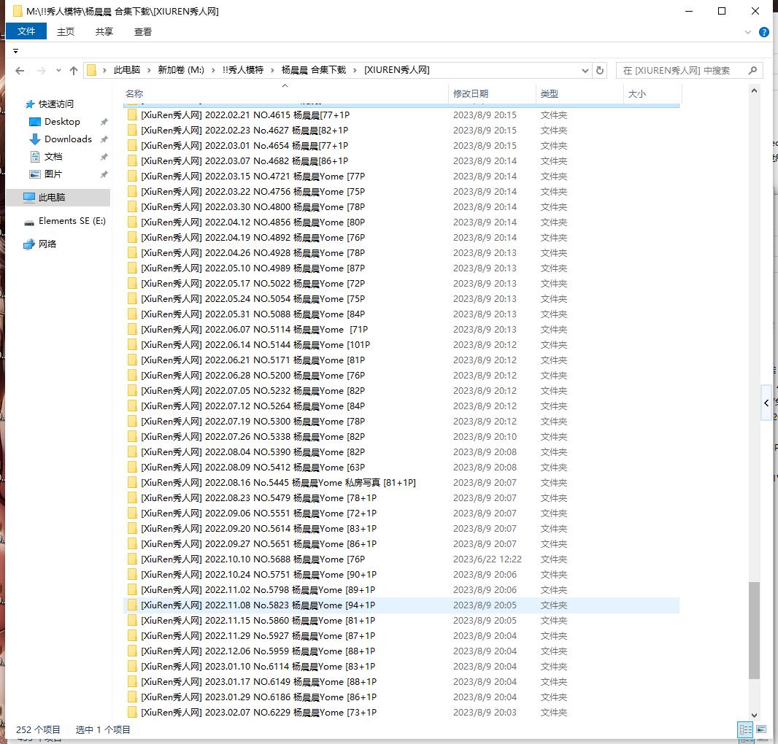778x744 pixels.
Task: Open 文档 in the navigation pane
Action: pos(53,157)
